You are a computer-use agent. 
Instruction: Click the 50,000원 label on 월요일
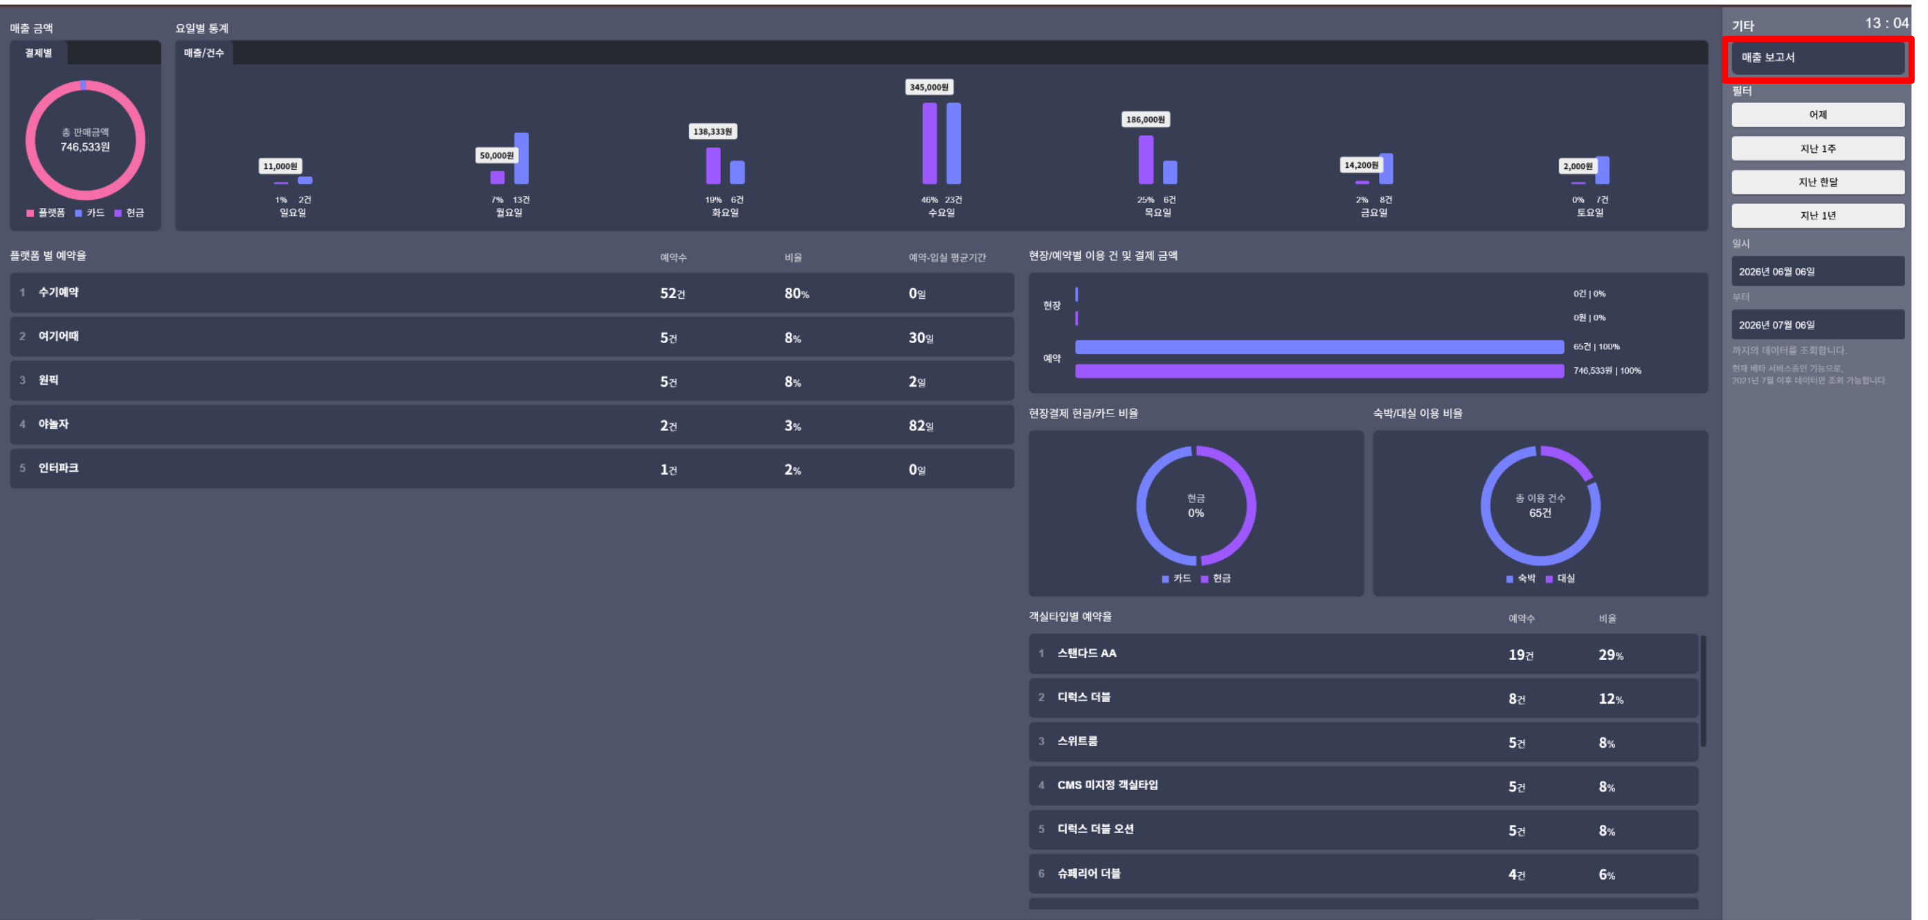497,156
